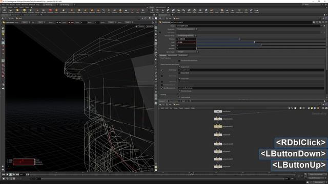
Task: Click the yellow sticky note icon in network toolbar
Action: 312,108
